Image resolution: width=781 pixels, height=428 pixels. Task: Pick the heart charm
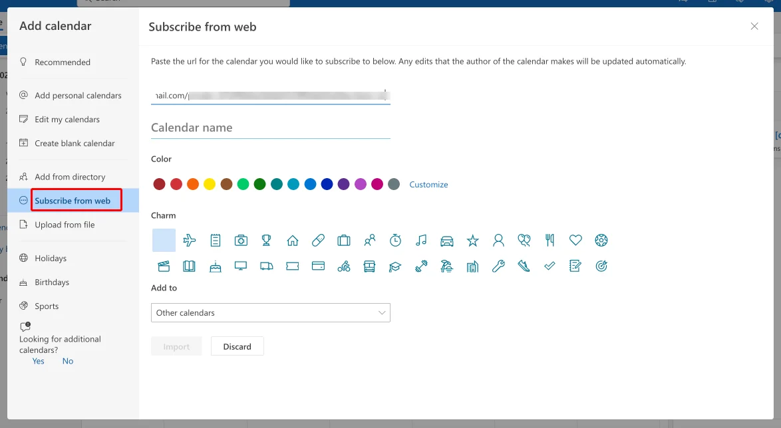576,241
